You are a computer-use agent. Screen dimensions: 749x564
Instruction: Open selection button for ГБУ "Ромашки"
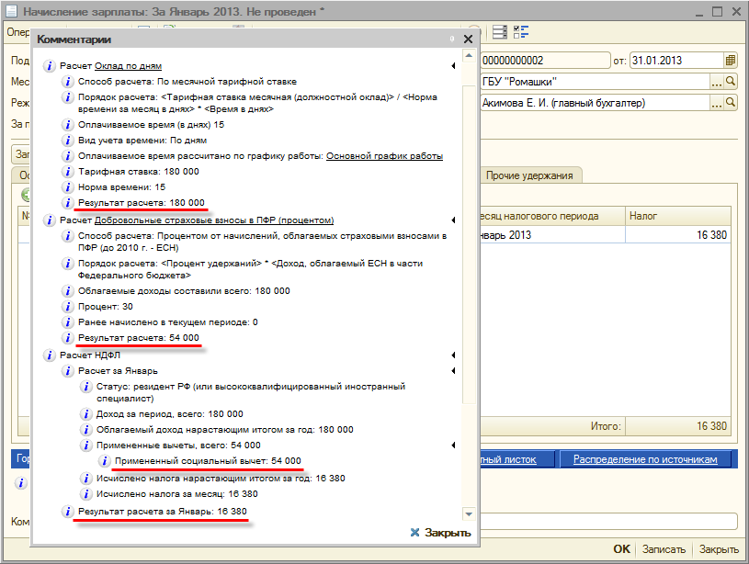point(716,82)
